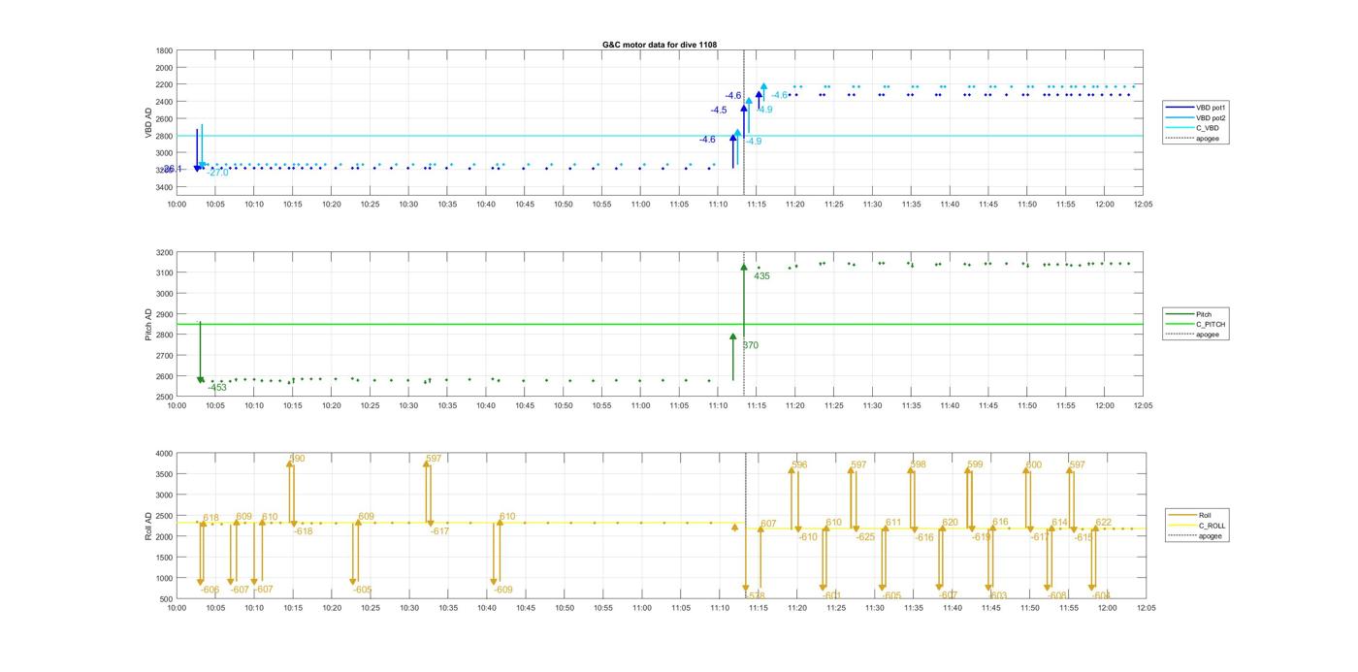Image resolution: width=1358 pixels, height=672 pixels.
Task: Click the '600' roll move label
Action: coord(1033,465)
